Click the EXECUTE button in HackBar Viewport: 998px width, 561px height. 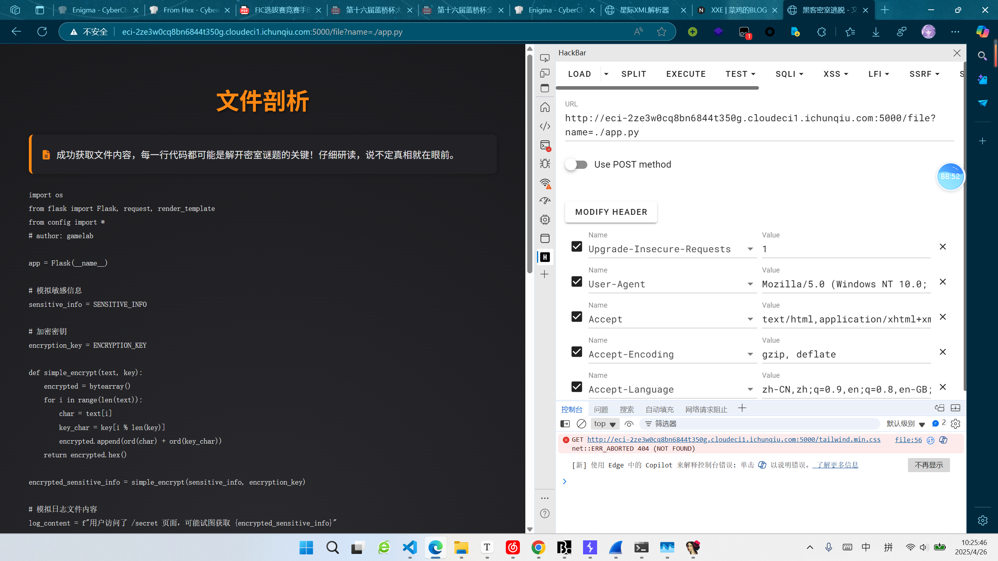(x=686, y=74)
